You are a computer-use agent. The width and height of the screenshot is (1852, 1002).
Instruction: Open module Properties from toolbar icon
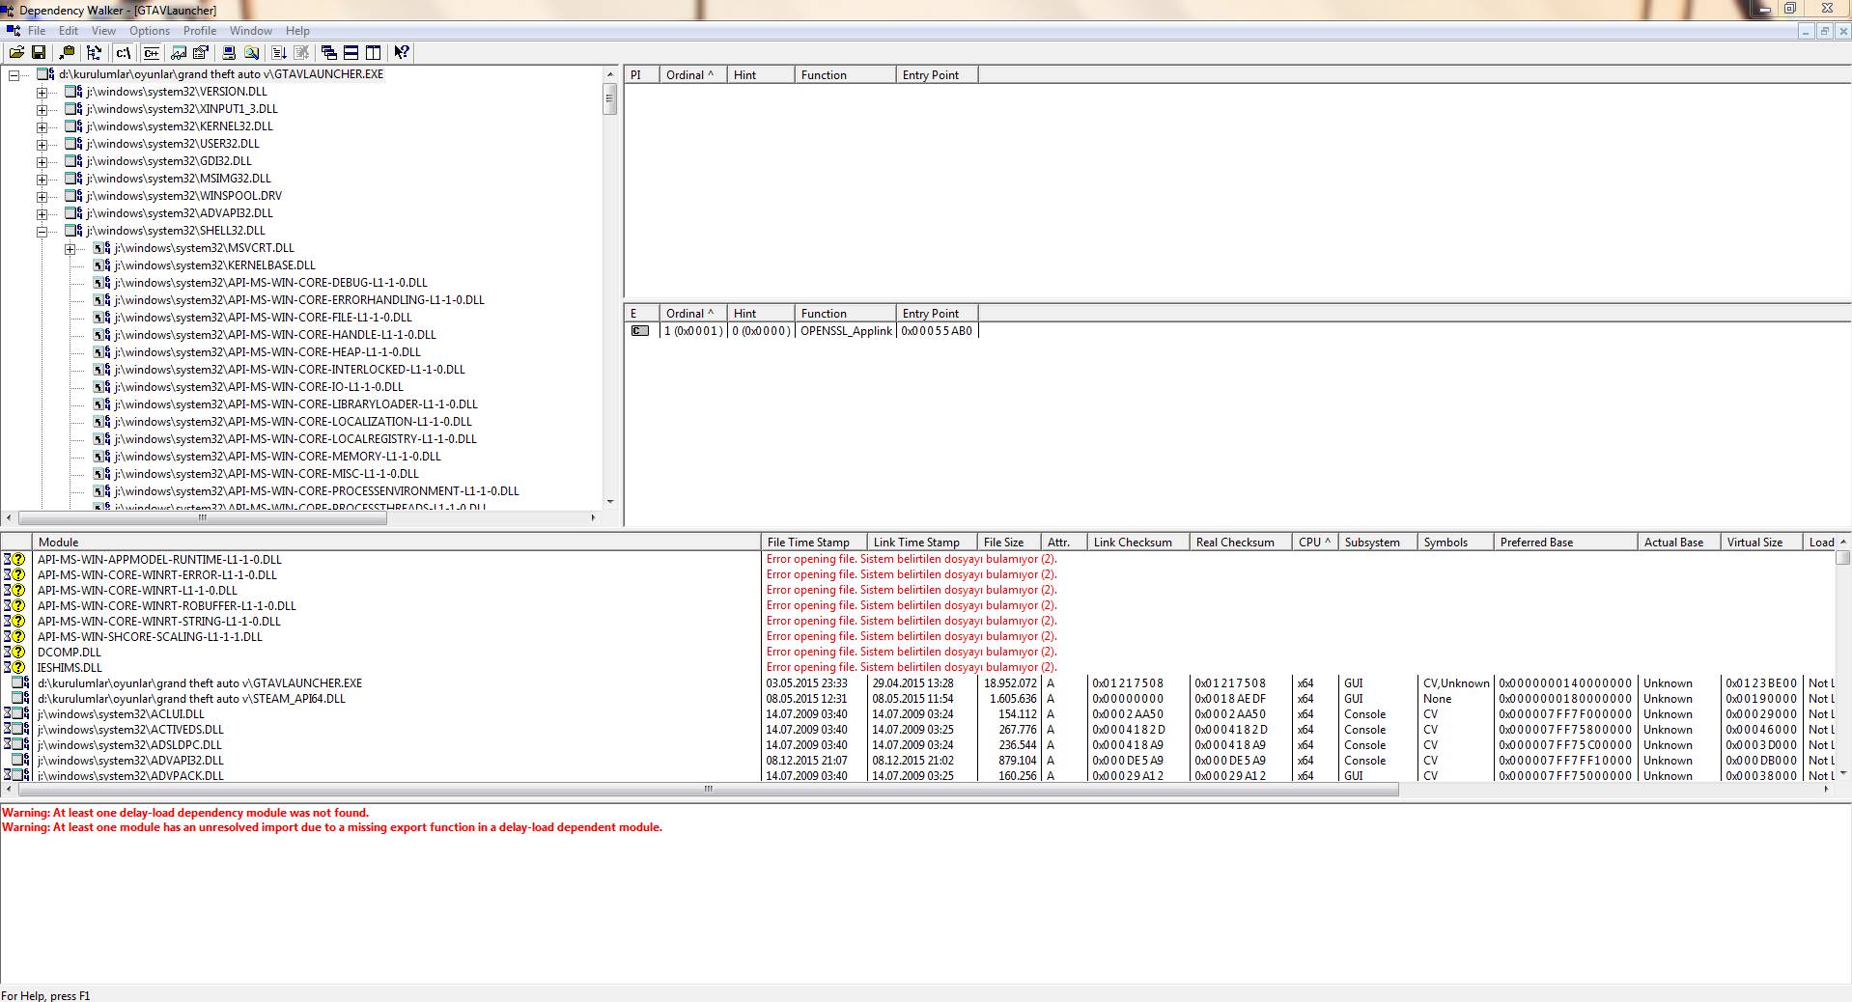pos(201,53)
